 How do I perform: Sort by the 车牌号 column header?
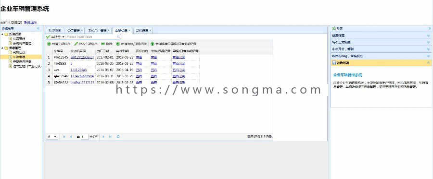(61, 51)
